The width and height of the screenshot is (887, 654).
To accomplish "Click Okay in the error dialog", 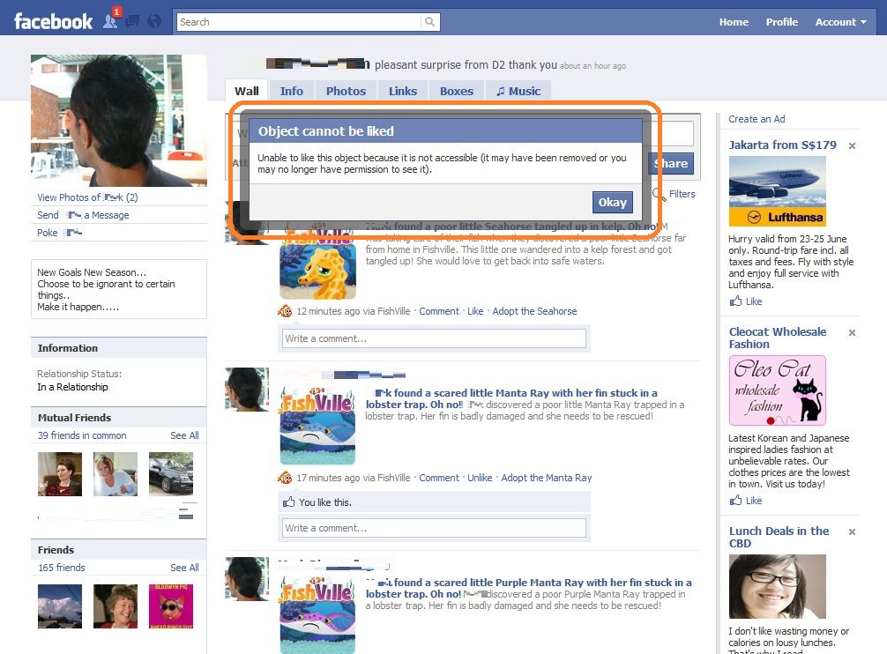I will [x=613, y=203].
